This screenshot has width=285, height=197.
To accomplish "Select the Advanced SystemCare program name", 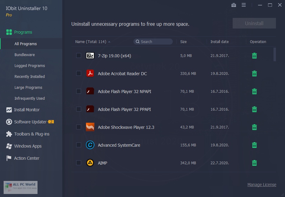I will point(119,145).
